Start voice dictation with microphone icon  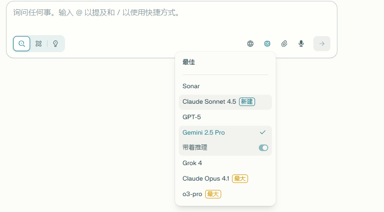tap(301, 44)
